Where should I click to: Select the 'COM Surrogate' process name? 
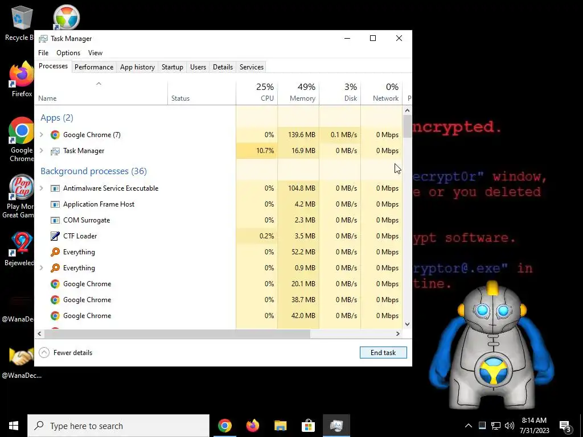coord(87,220)
